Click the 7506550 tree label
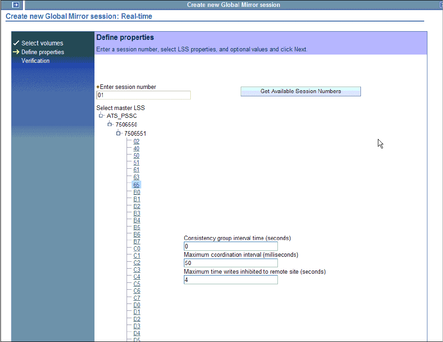 coord(126,125)
